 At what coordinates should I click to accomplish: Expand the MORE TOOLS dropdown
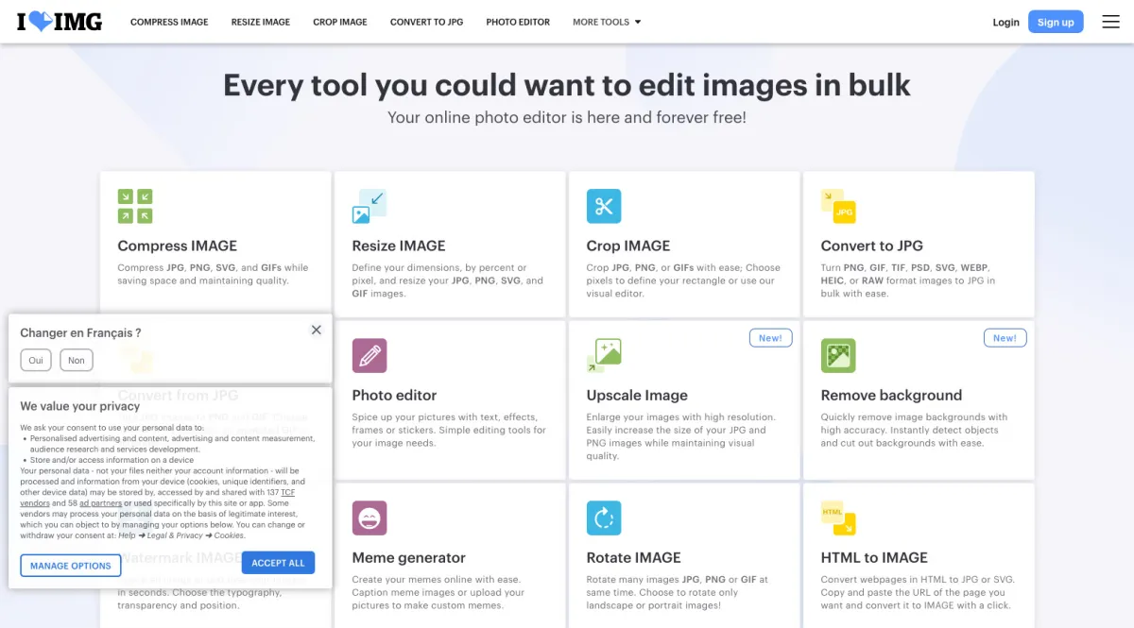point(607,22)
